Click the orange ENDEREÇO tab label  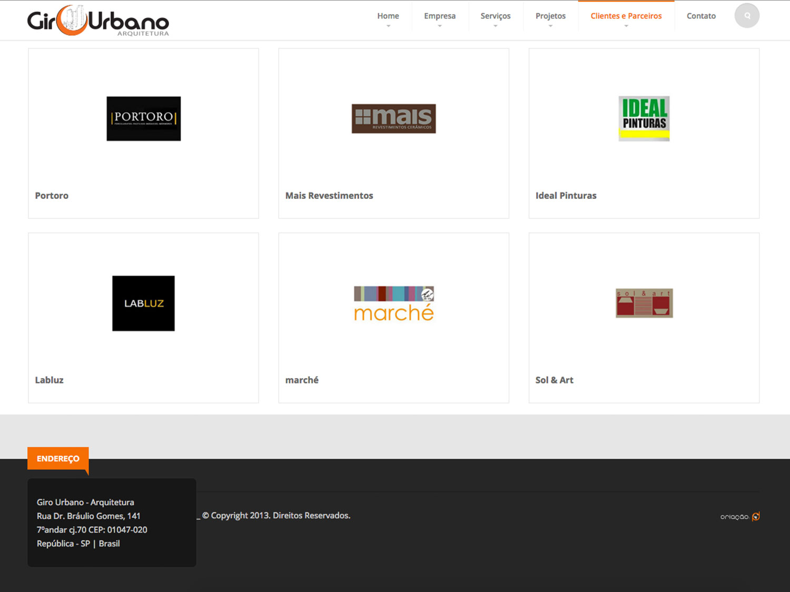[x=58, y=459]
